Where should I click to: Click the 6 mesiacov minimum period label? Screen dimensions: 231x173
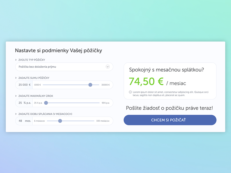pos(40,121)
